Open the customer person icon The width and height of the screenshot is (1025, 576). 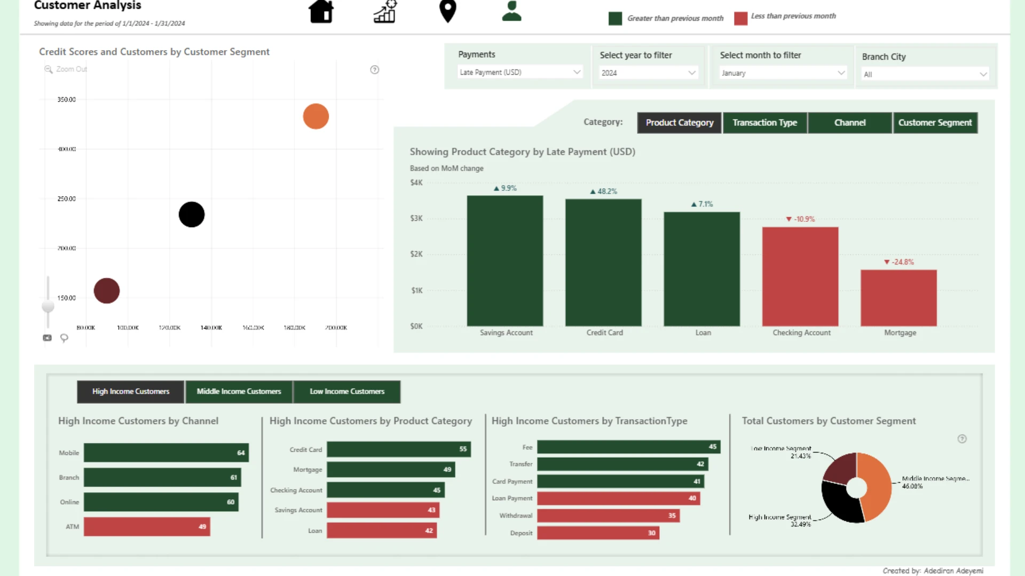tap(511, 11)
